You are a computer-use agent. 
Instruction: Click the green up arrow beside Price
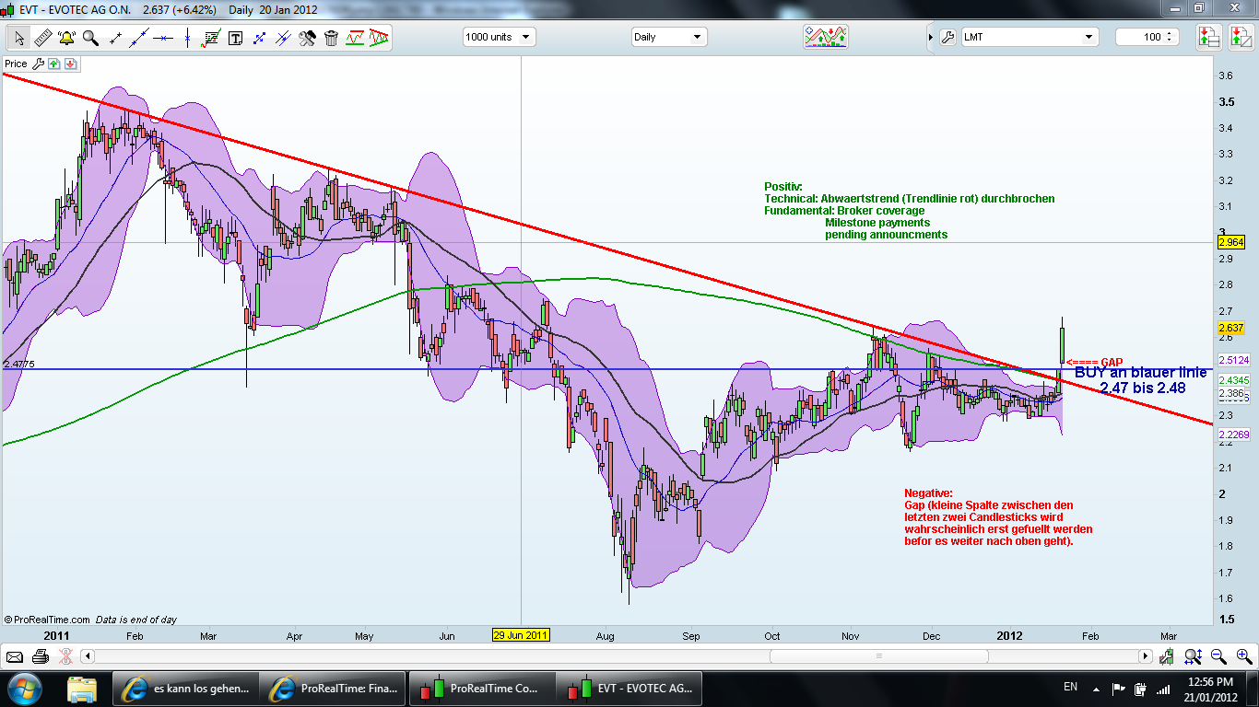pos(54,64)
